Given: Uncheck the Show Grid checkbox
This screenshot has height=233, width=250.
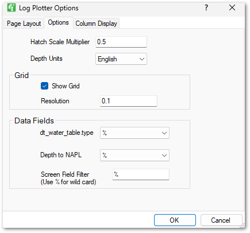Looking at the screenshot, I should point(44,86).
